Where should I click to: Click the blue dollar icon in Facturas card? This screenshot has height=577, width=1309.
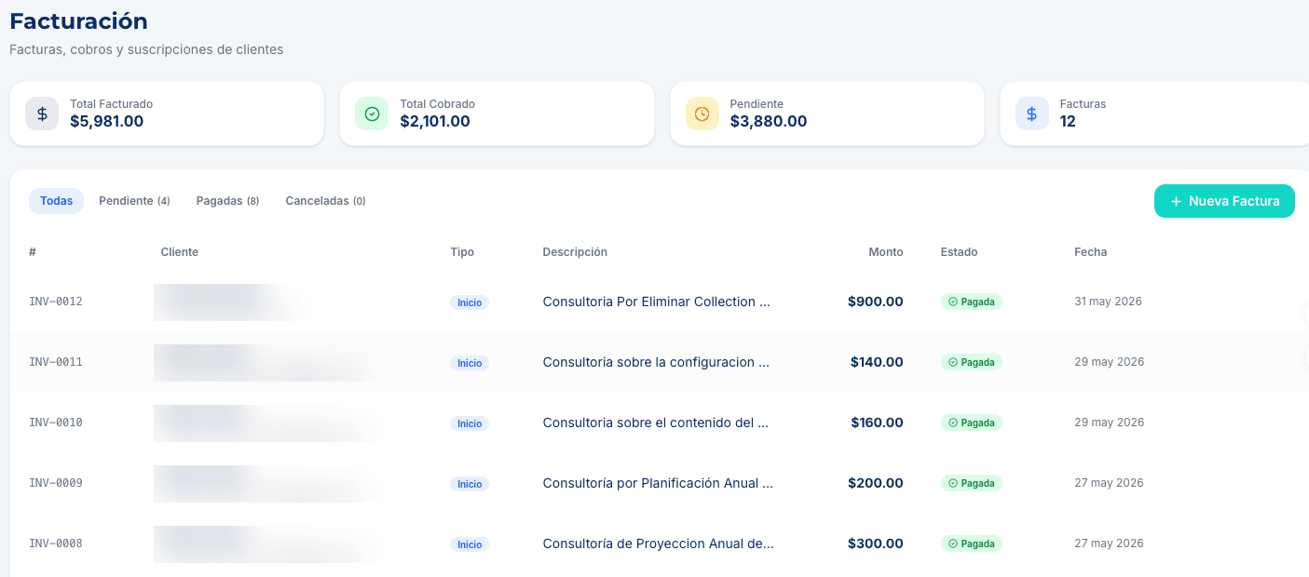click(1031, 114)
